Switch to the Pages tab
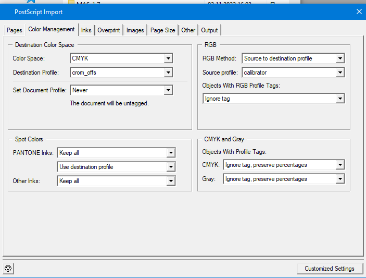 tap(15, 30)
